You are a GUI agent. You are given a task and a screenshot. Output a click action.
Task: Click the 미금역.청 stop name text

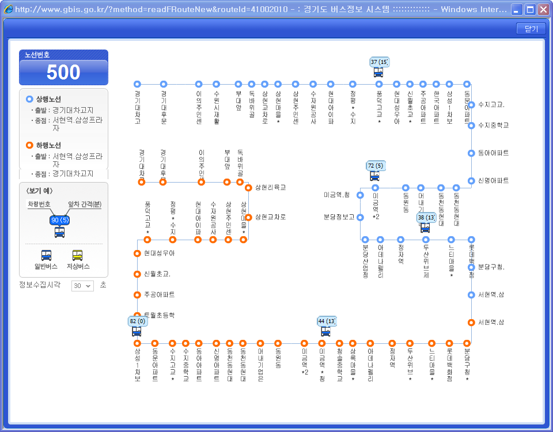point(337,195)
